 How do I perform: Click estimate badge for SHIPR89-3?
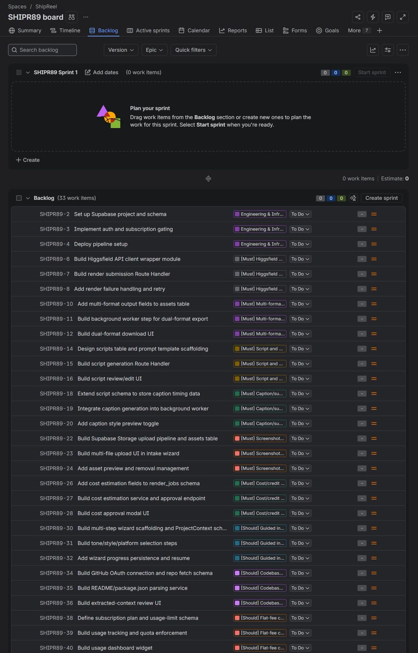tap(362, 229)
